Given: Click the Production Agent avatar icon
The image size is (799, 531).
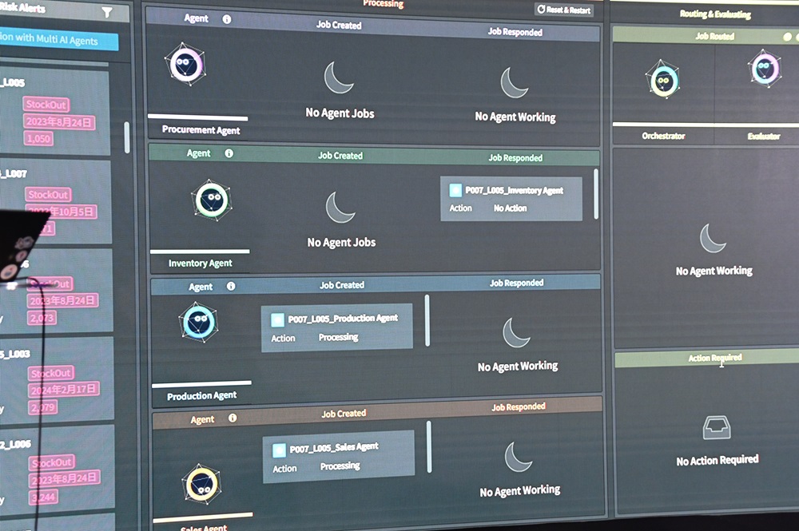Looking at the screenshot, I should pyautogui.click(x=199, y=322).
